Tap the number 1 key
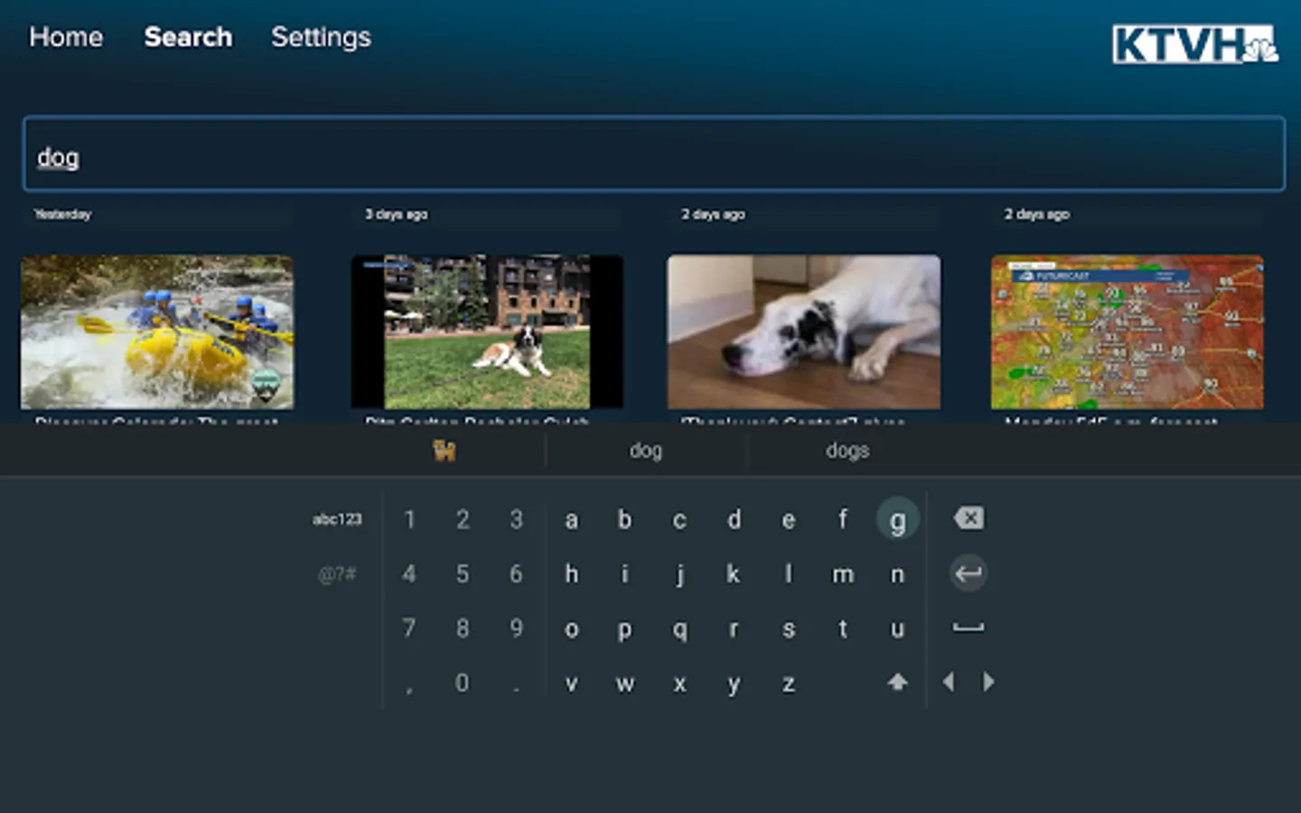The height and width of the screenshot is (813, 1301). 409,519
